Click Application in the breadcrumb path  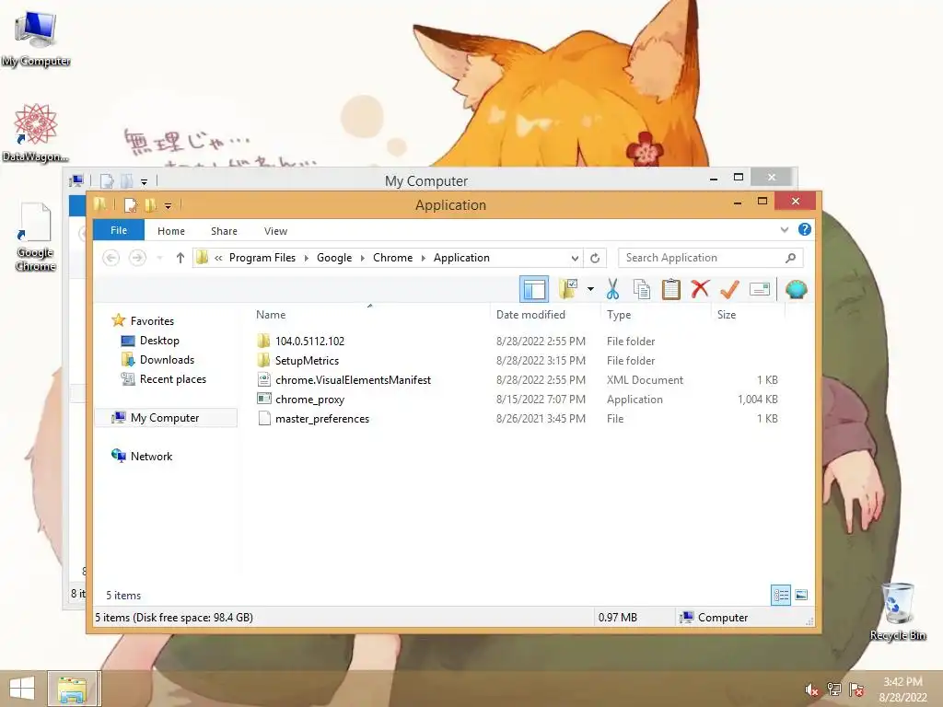point(461,258)
